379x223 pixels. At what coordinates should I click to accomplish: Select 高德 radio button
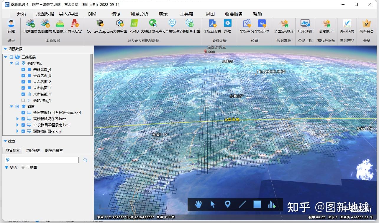(6, 167)
